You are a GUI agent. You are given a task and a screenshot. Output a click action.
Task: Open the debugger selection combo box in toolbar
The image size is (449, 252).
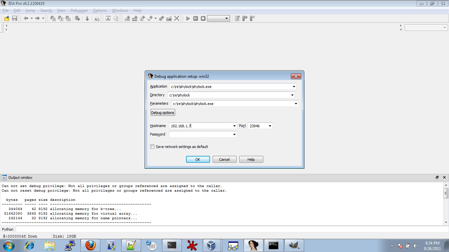[219, 18]
